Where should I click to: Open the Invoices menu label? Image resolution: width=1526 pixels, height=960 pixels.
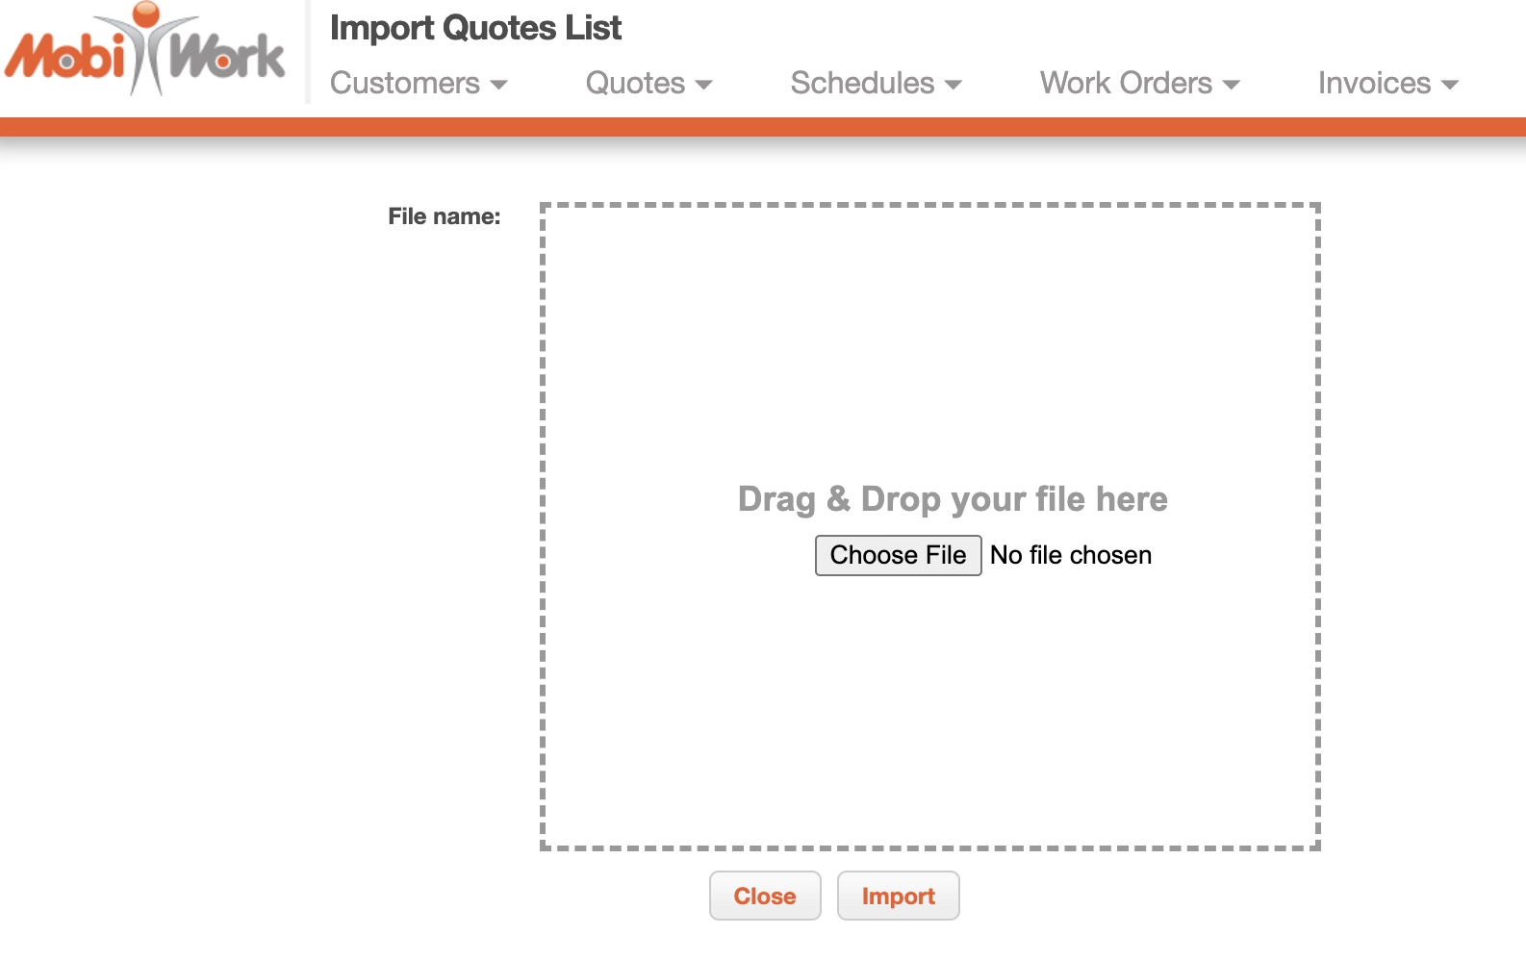1374,84
